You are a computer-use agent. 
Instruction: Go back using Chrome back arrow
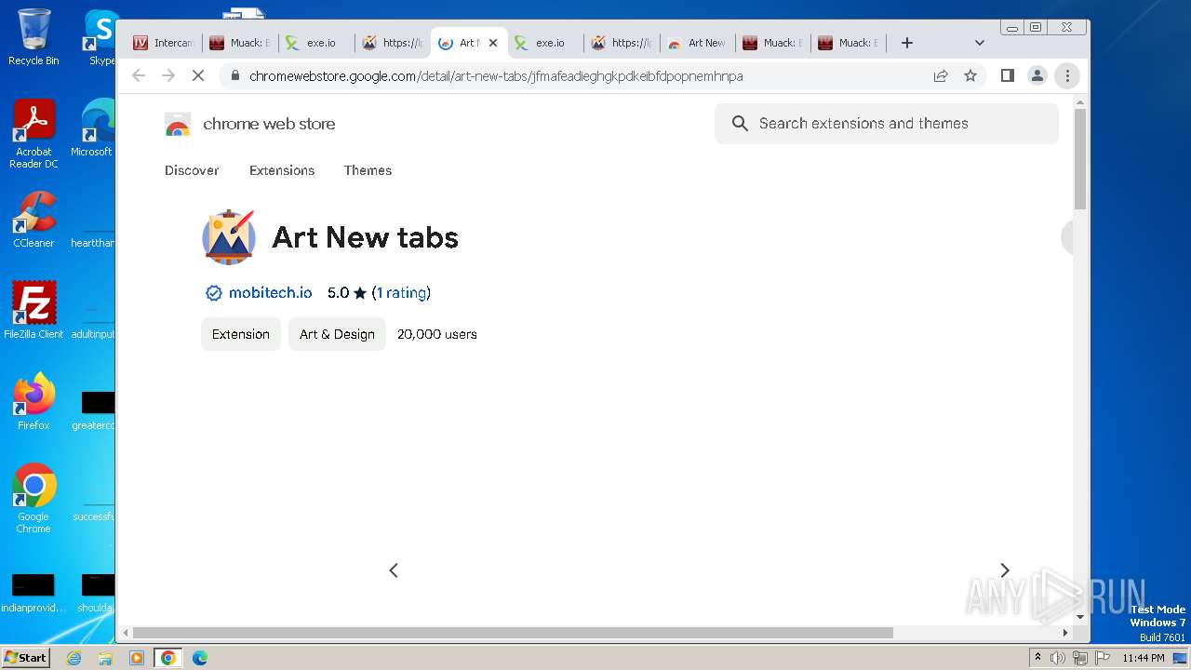139,75
